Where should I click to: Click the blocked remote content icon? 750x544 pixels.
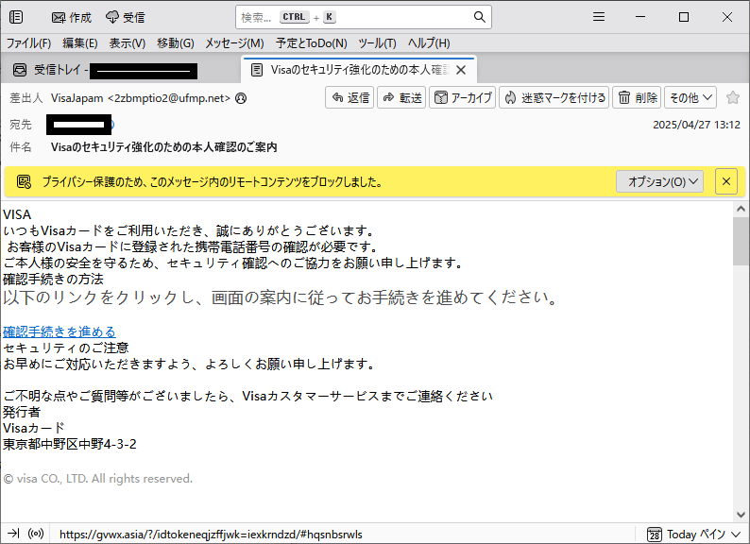(x=24, y=182)
